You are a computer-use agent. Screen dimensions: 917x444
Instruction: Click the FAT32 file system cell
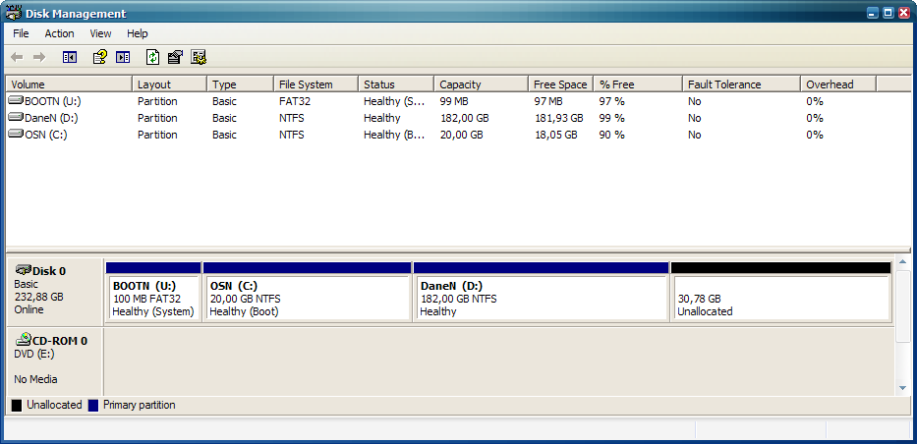pos(295,101)
